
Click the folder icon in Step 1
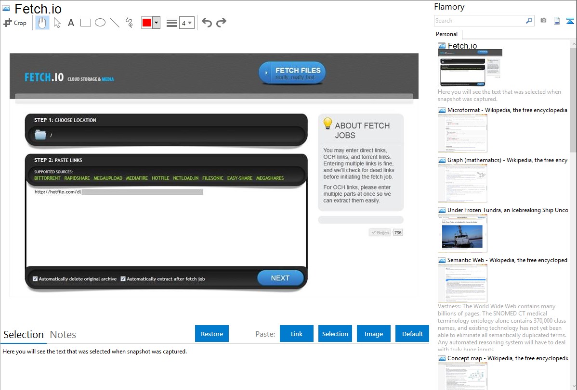40,135
